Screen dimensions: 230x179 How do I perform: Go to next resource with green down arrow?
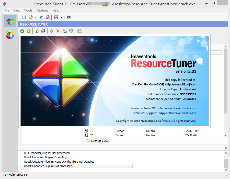22,31
